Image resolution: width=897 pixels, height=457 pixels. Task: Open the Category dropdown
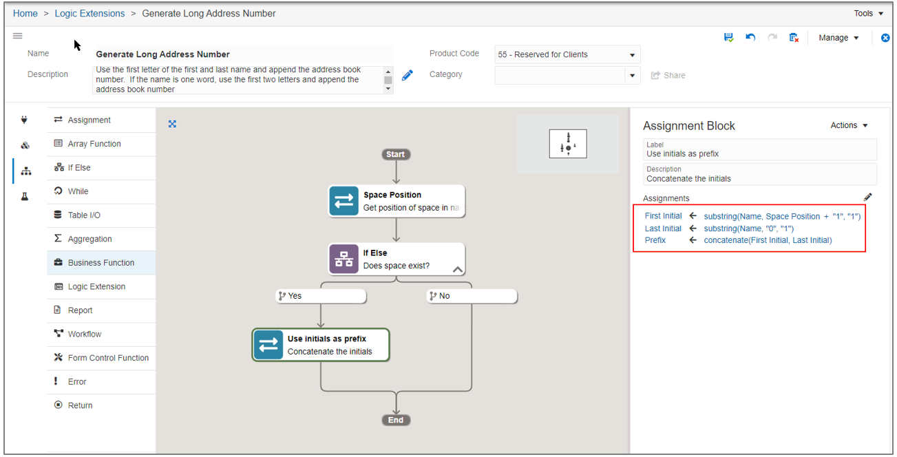(x=631, y=75)
